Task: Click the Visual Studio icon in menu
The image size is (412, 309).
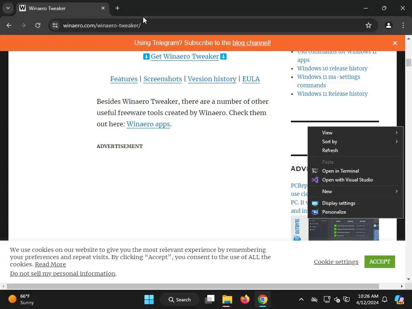Action: pyautogui.click(x=315, y=180)
